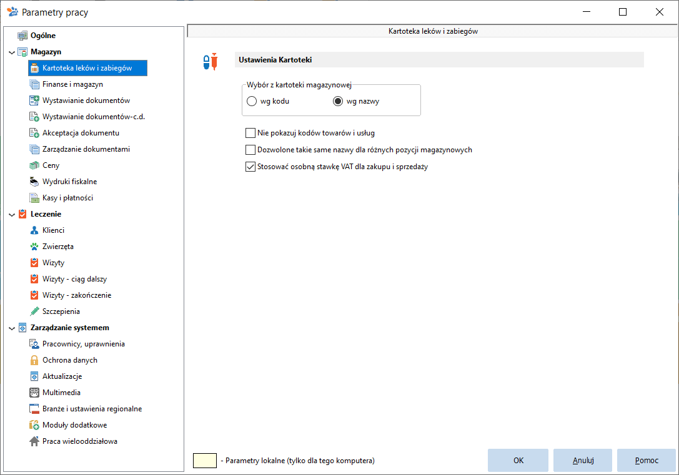The height and width of the screenshot is (475, 679).
Task: Click the Finanse i magazyn icon
Action: pyautogui.click(x=34, y=84)
